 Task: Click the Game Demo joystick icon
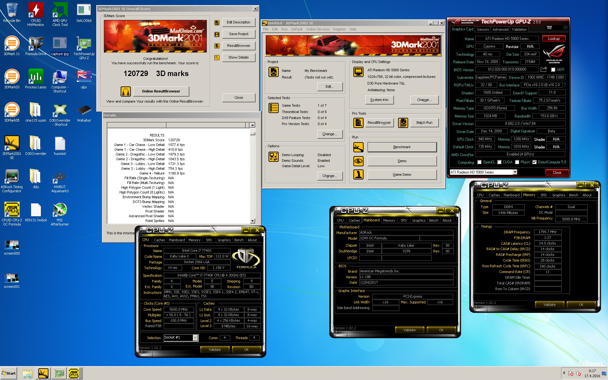(x=358, y=174)
